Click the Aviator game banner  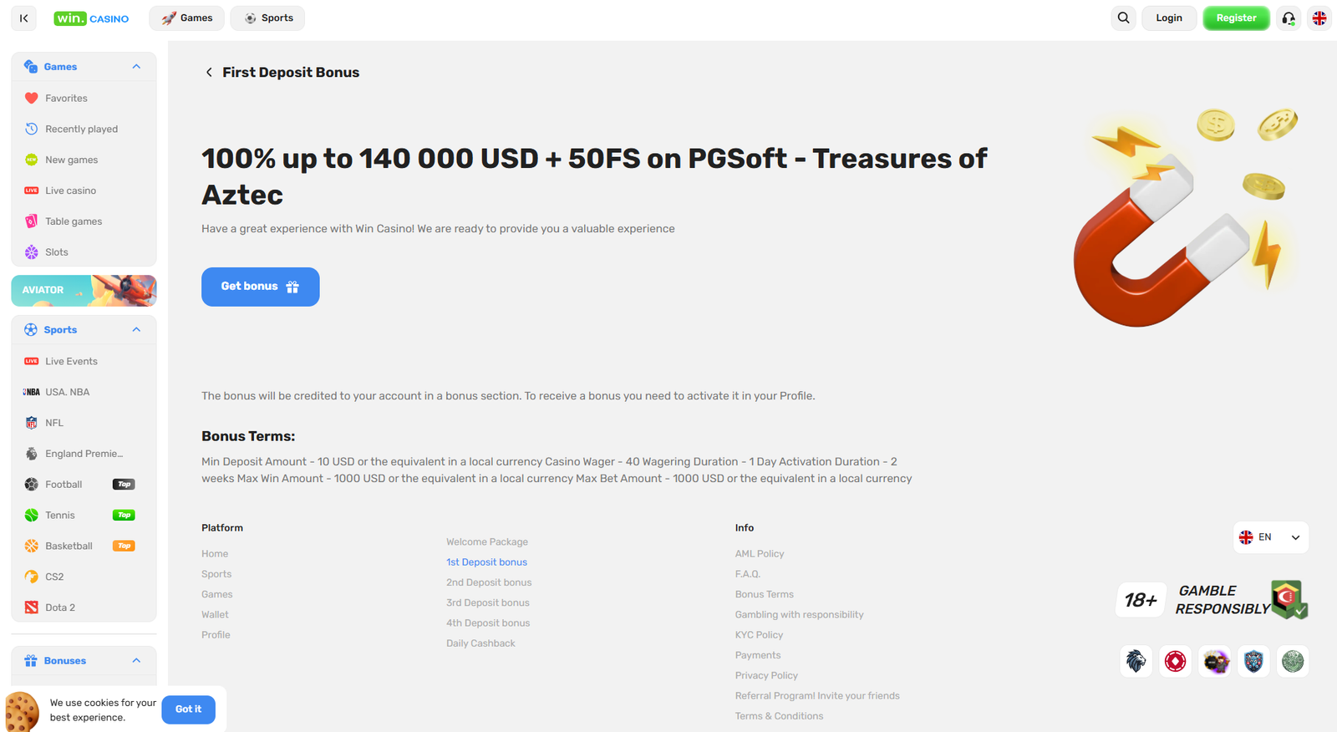pos(84,290)
